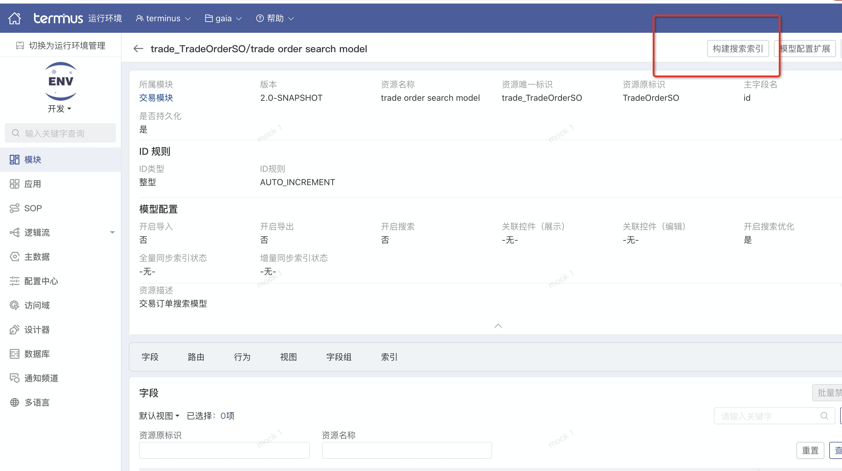Collapse the details panel with up chevron
842x471 pixels.
click(498, 326)
